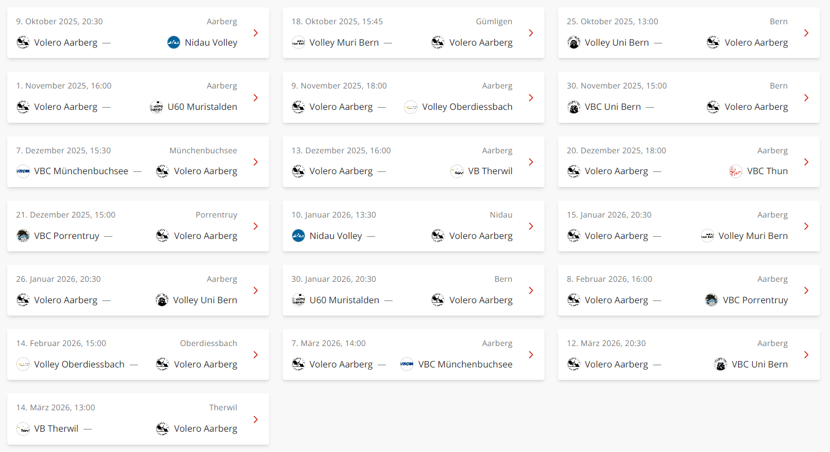Click the VBC Thun logo in the 20. Dezember match
The width and height of the screenshot is (830, 452).
tap(736, 171)
